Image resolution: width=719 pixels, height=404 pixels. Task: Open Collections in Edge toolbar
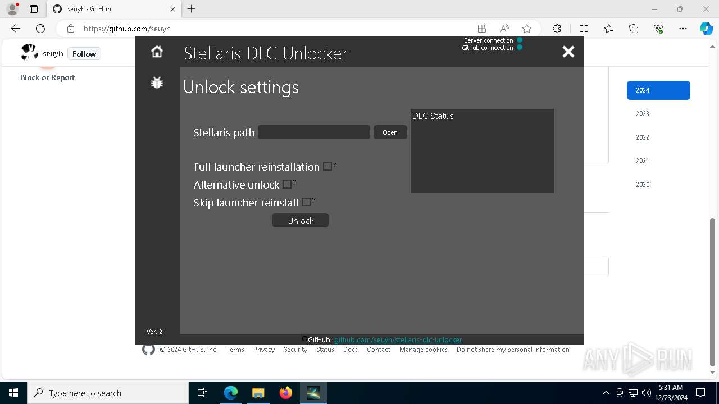point(634,29)
